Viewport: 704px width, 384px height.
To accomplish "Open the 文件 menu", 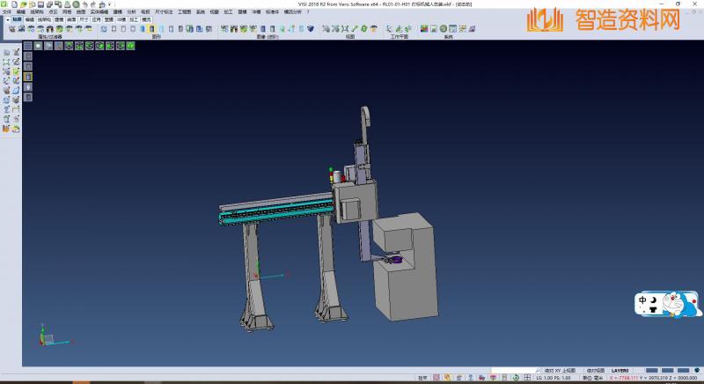I will (x=7, y=11).
